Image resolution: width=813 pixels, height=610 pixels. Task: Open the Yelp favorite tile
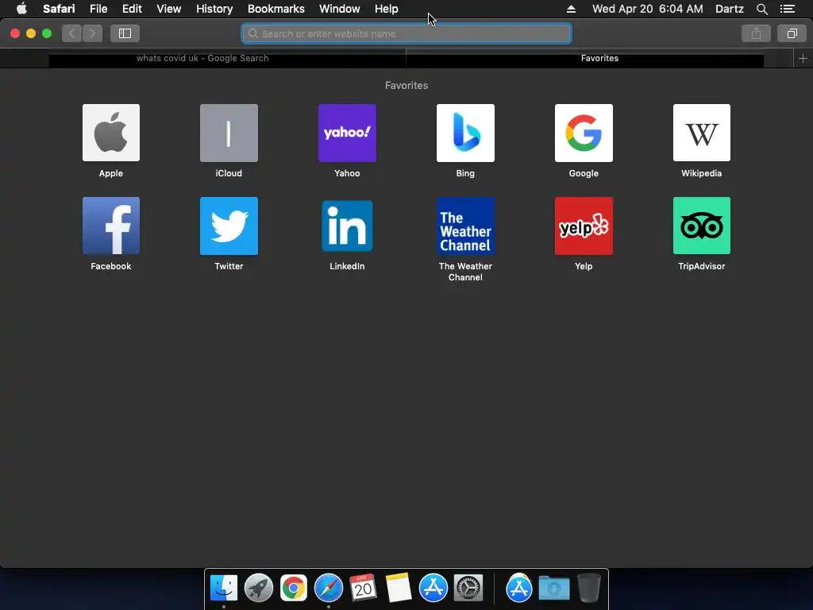[584, 226]
